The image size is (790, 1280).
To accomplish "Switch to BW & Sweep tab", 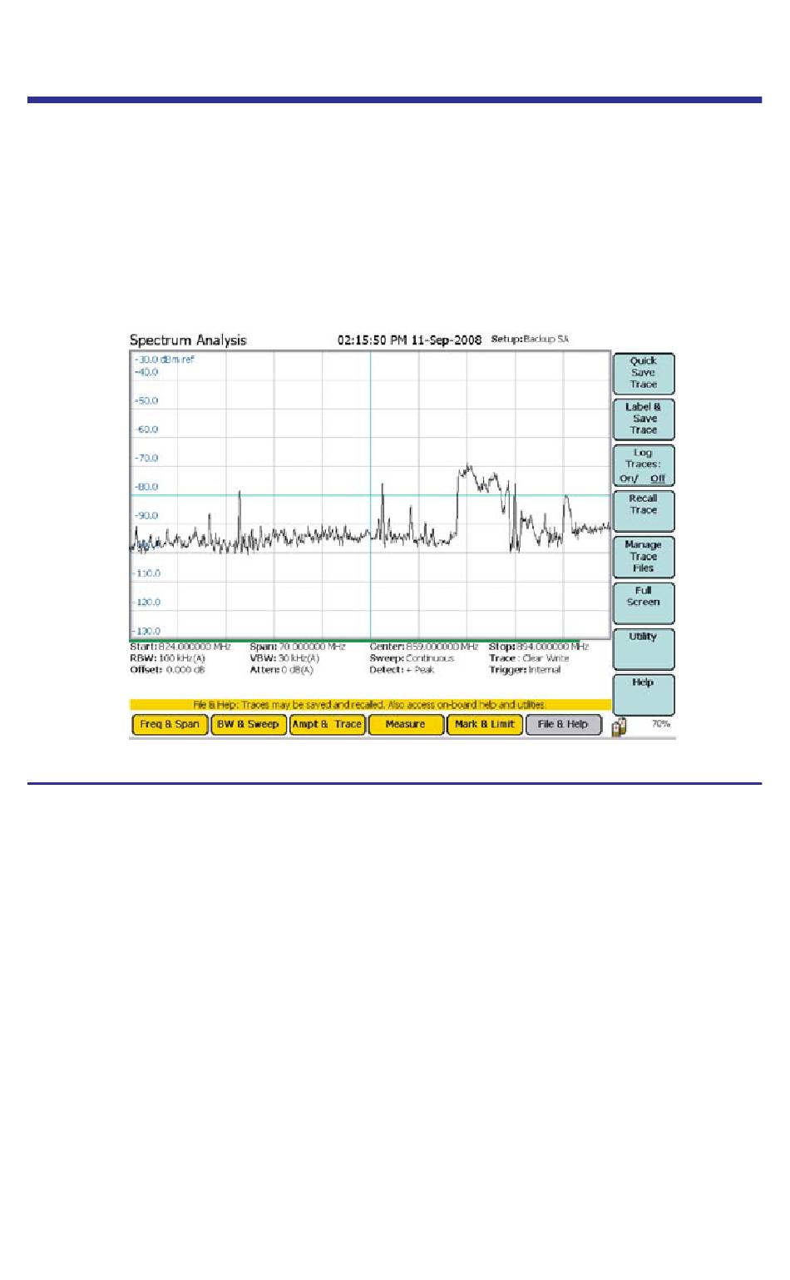I will point(248,725).
